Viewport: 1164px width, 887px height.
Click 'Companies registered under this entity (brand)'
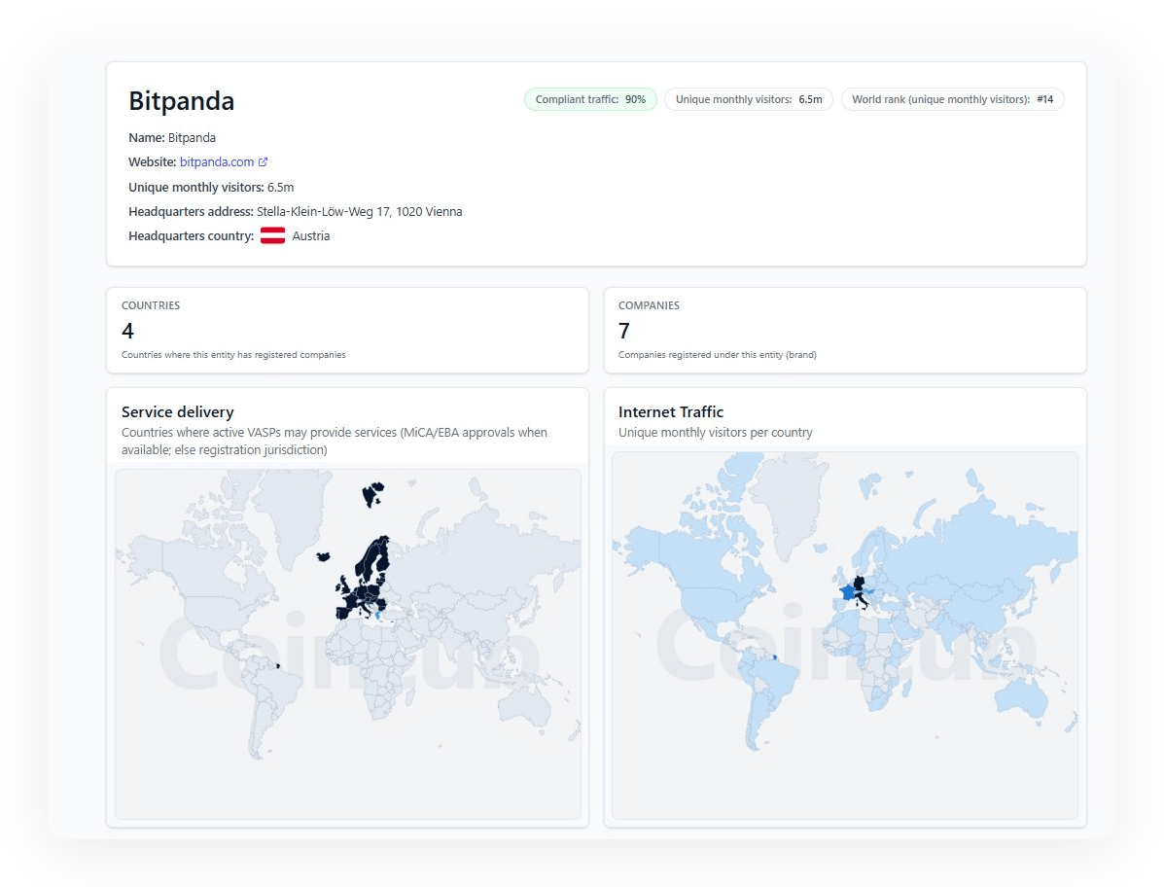(717, 355)
